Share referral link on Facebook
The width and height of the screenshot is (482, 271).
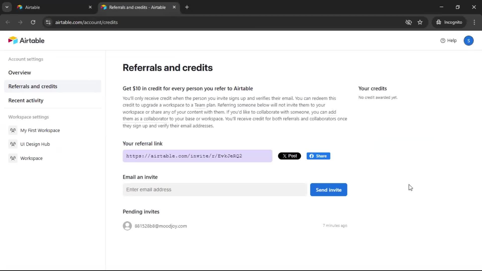click(x=318, y=156)
